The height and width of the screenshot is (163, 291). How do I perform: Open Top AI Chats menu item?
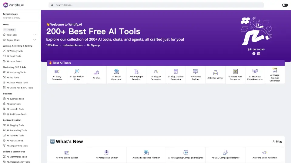pos(13,40)
